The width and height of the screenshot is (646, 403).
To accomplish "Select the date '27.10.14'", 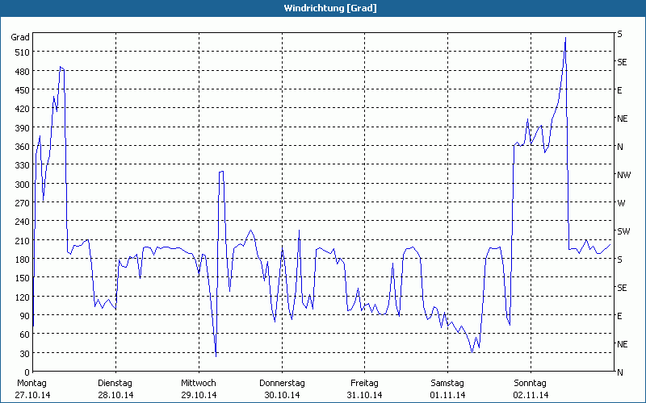I will point(33,395).
